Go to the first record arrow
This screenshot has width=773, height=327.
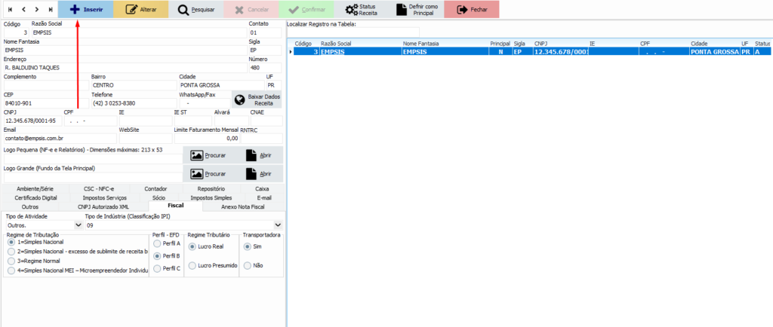click(10, 10)
